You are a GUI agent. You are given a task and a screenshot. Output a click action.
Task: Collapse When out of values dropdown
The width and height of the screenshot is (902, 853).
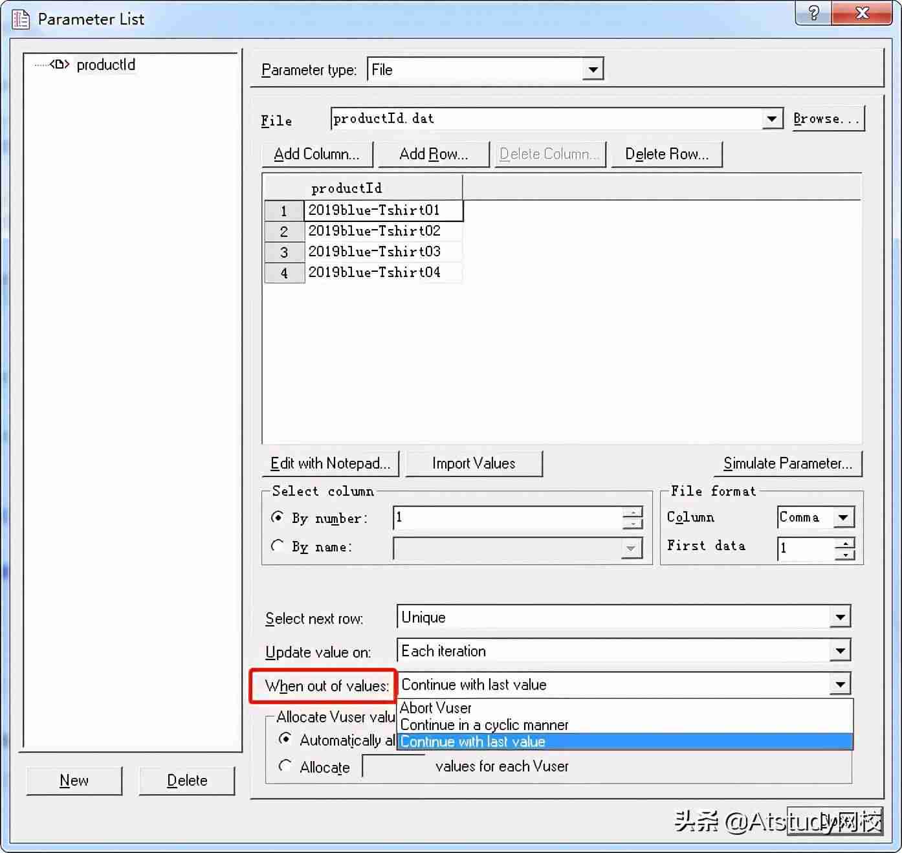[x=839, y=684]
